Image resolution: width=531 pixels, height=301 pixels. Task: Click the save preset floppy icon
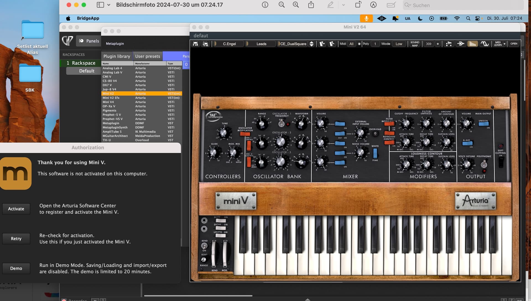195,44
